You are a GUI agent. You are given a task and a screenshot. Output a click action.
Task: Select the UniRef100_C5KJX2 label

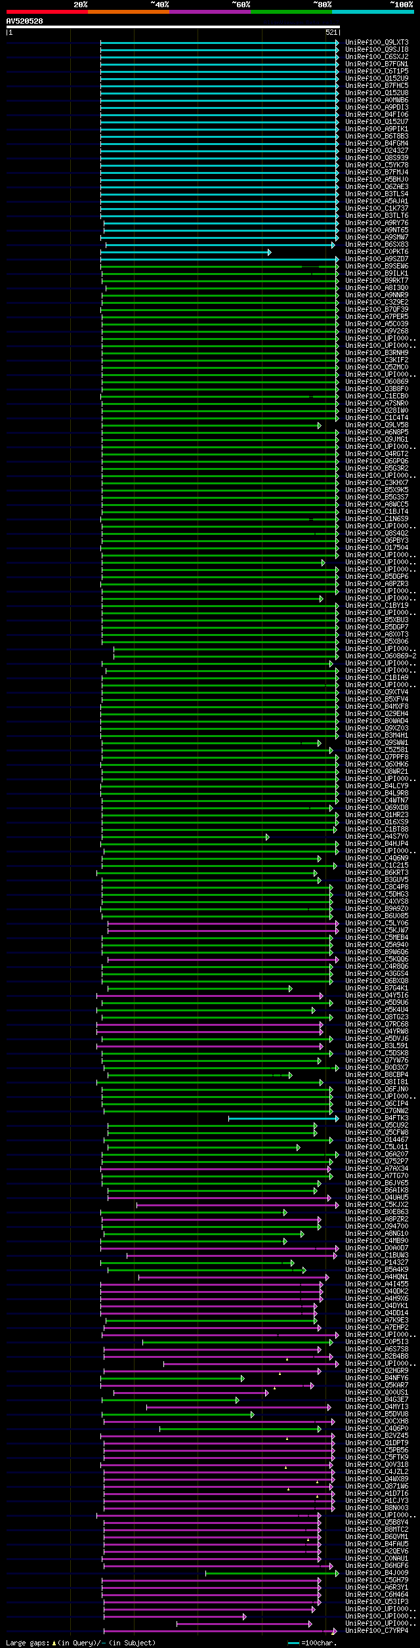[x=377, y=1205]
